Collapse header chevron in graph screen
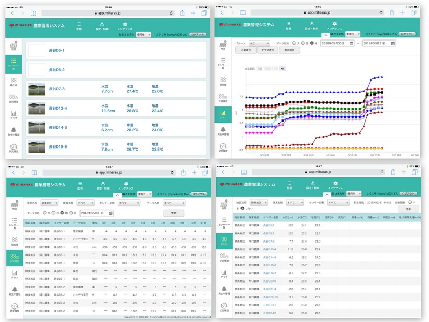This screenshot has width=429, height=322. tap(326, 35)
